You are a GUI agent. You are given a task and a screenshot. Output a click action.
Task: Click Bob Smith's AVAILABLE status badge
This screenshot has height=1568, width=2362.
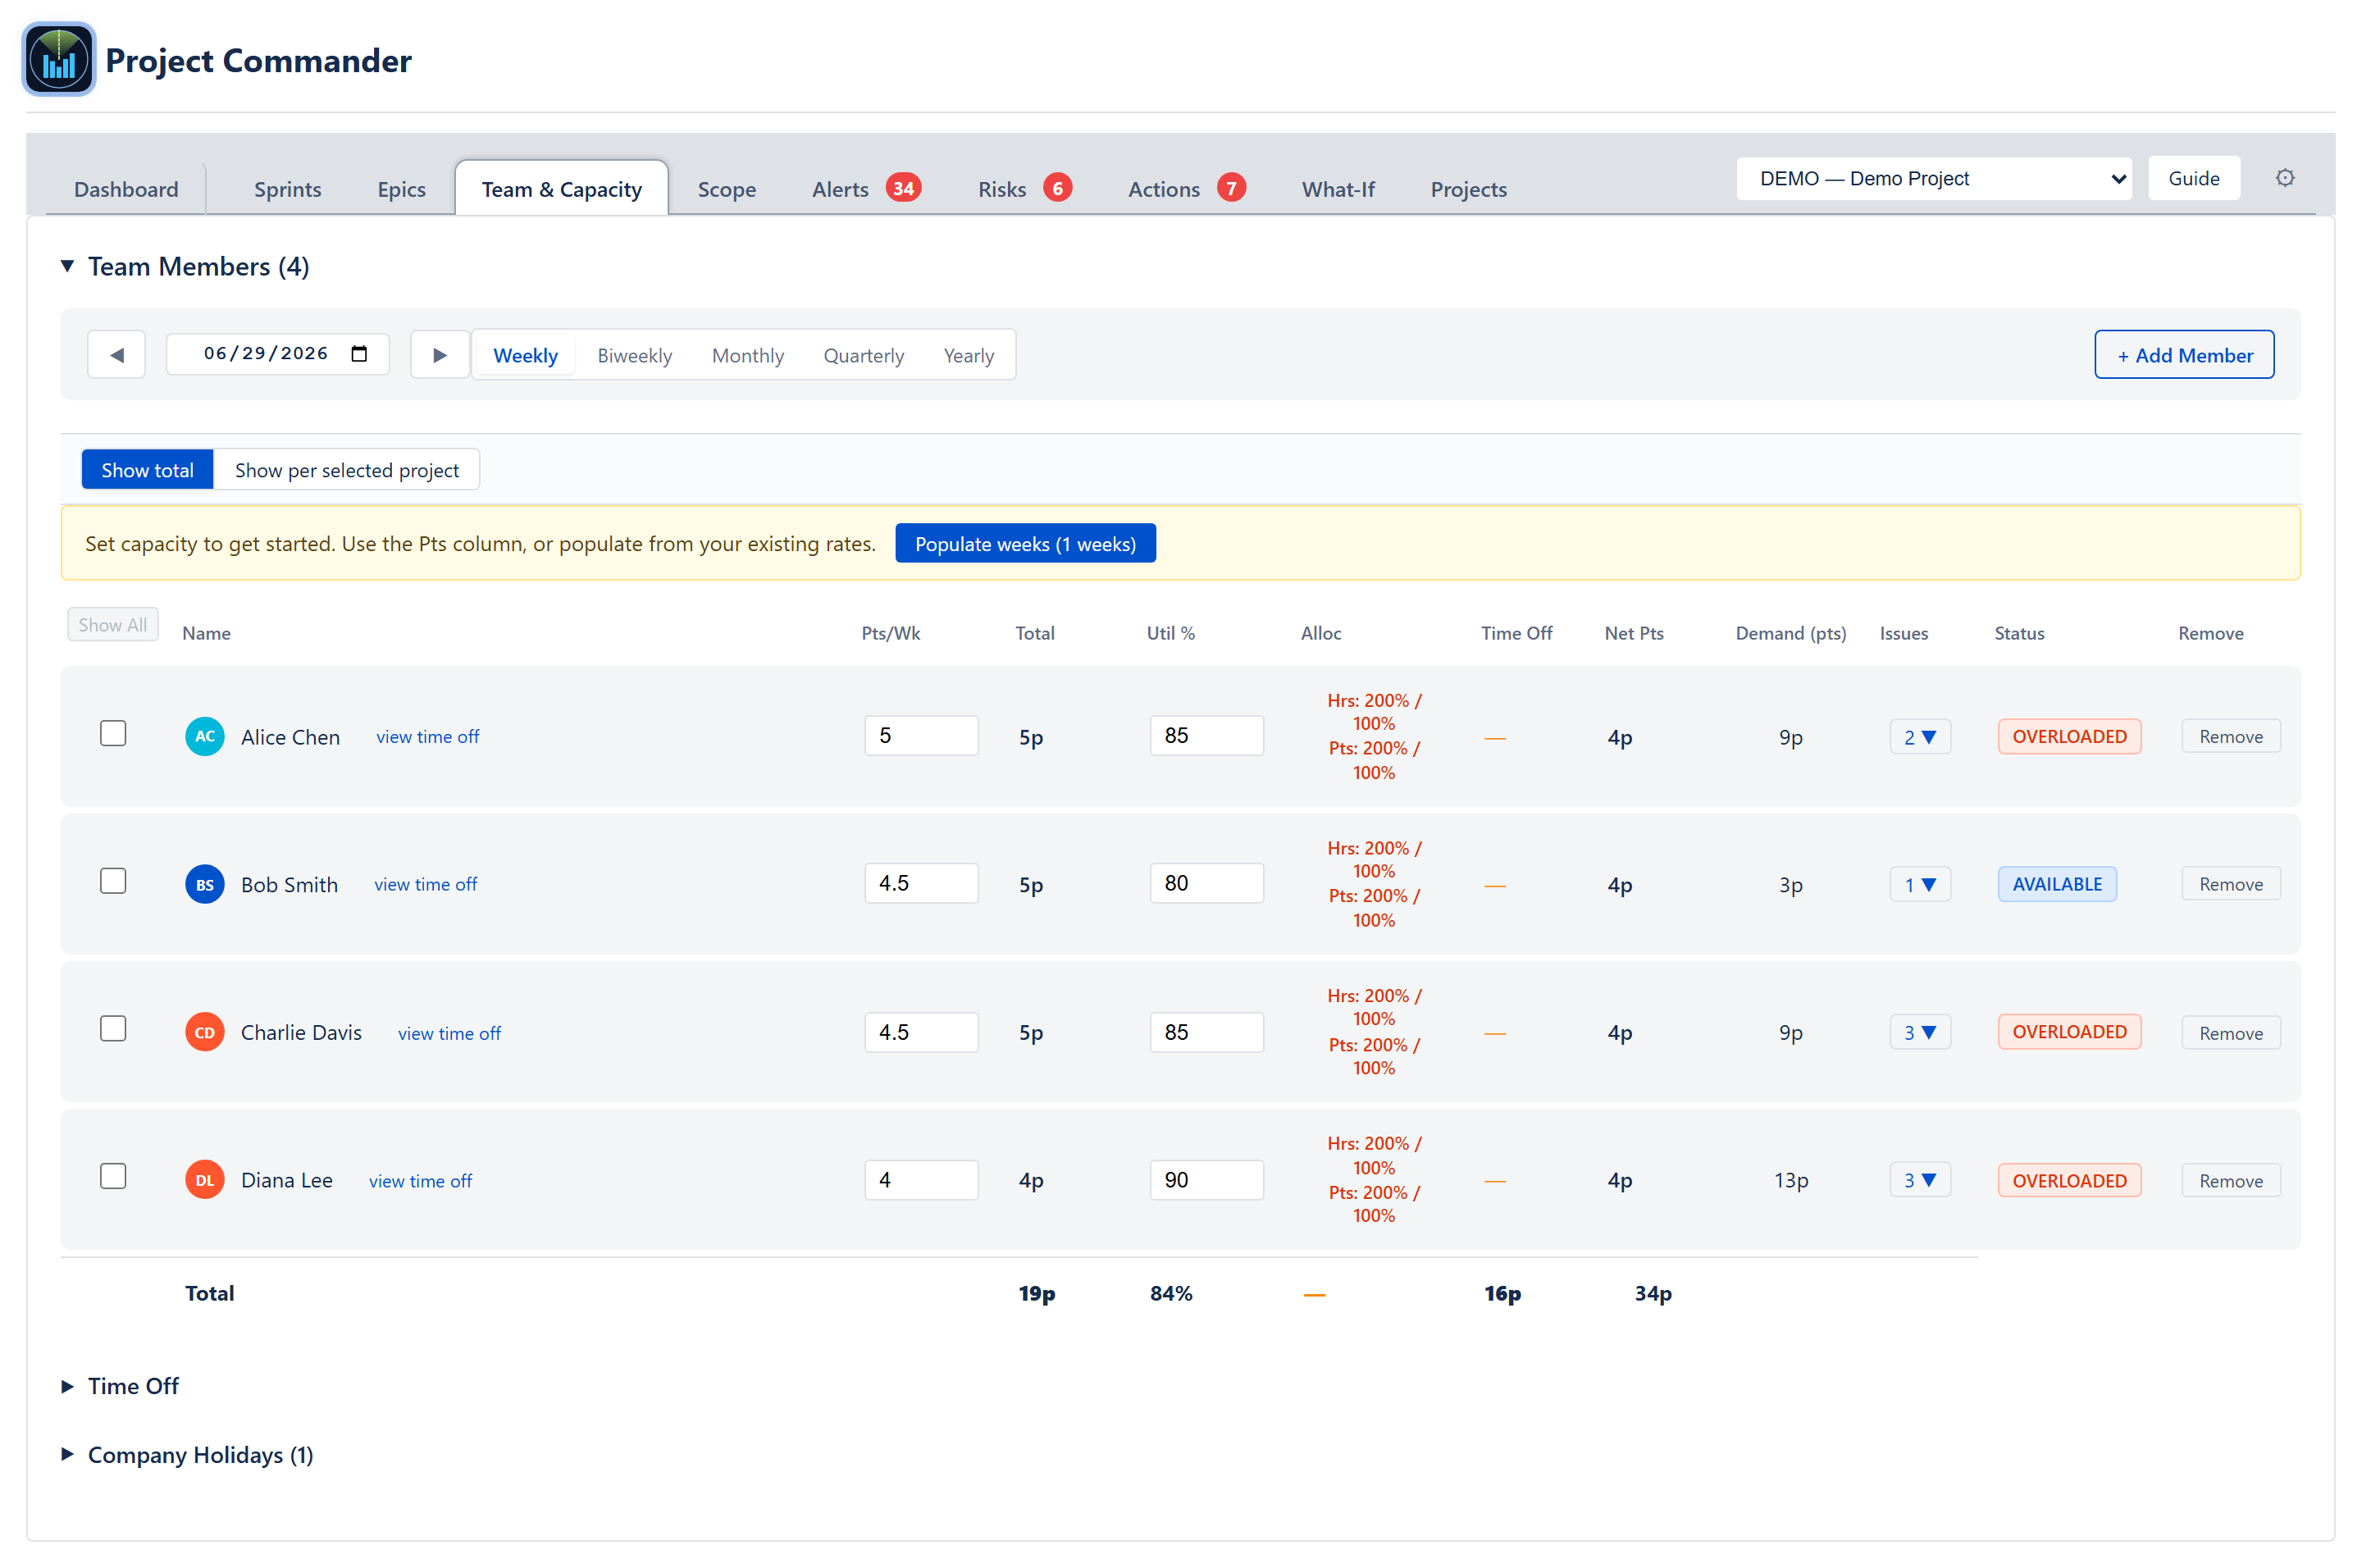click(2056, 884)
